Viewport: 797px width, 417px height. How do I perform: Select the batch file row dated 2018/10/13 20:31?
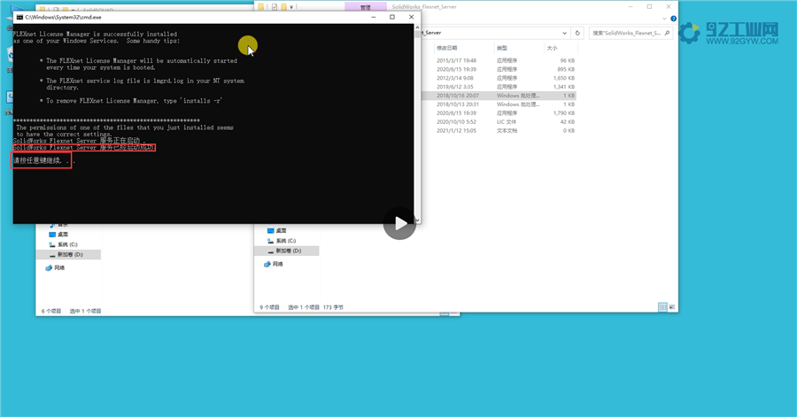pyautogui.click(x=499, y=104)
